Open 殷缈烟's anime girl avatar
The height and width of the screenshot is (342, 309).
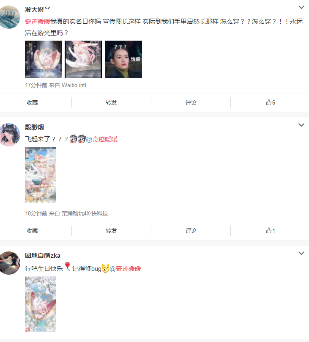pos(9,135)
